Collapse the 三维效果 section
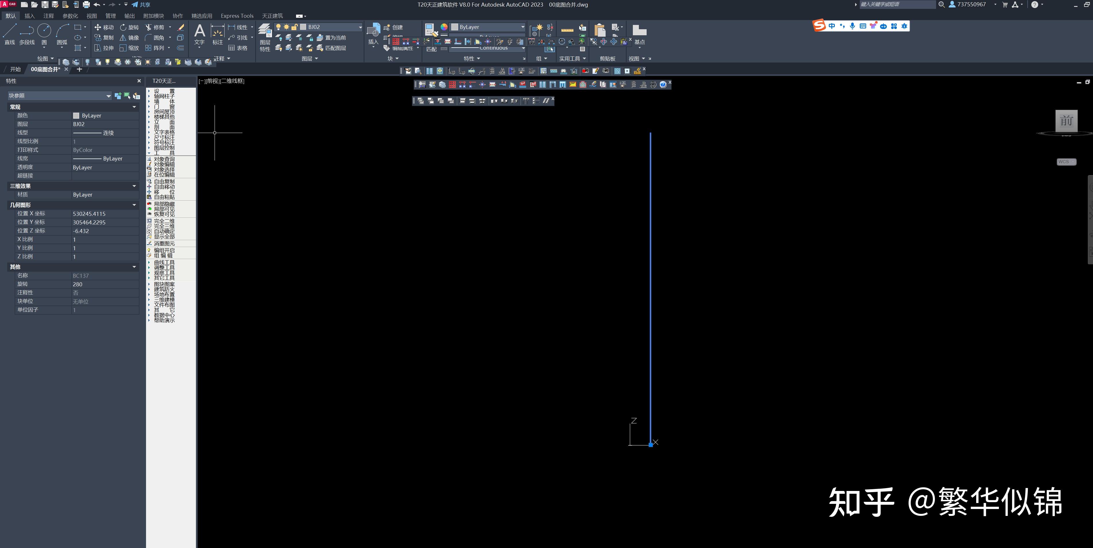 click(x=135, y=186)
